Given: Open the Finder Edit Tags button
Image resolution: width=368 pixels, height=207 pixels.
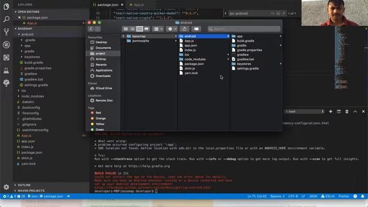Looking at the screenshot, I should [x=196, y=29].
